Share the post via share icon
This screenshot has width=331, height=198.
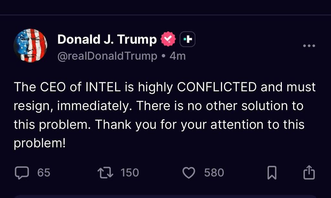(x=308, y=173)
